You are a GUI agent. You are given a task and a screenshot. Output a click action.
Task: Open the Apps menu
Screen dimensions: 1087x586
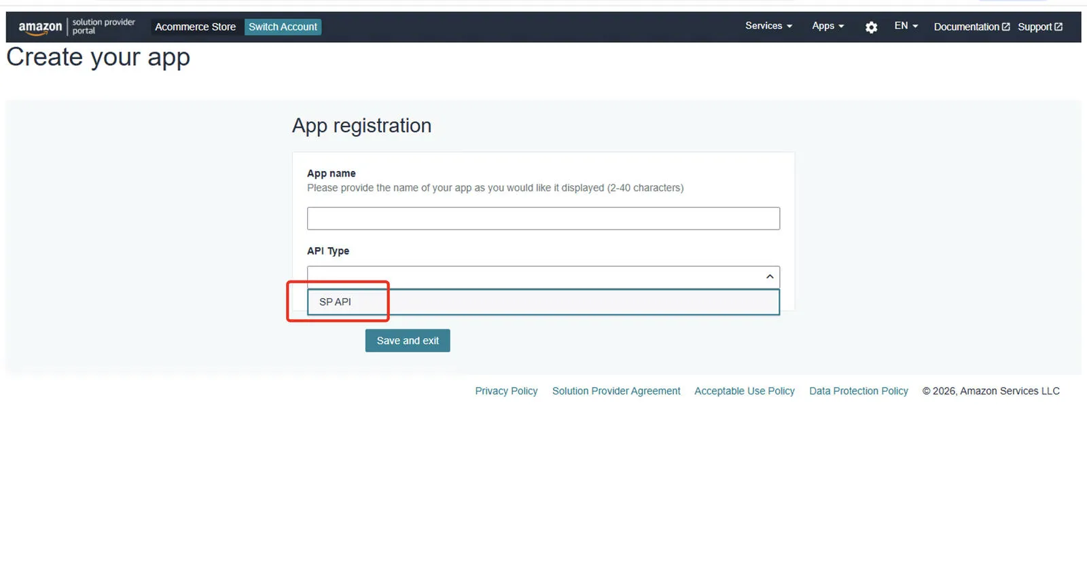[x=823, y=26]
